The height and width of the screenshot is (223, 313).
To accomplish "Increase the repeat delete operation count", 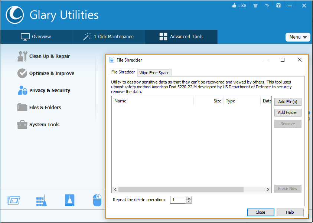I will (x=189, y=198).
